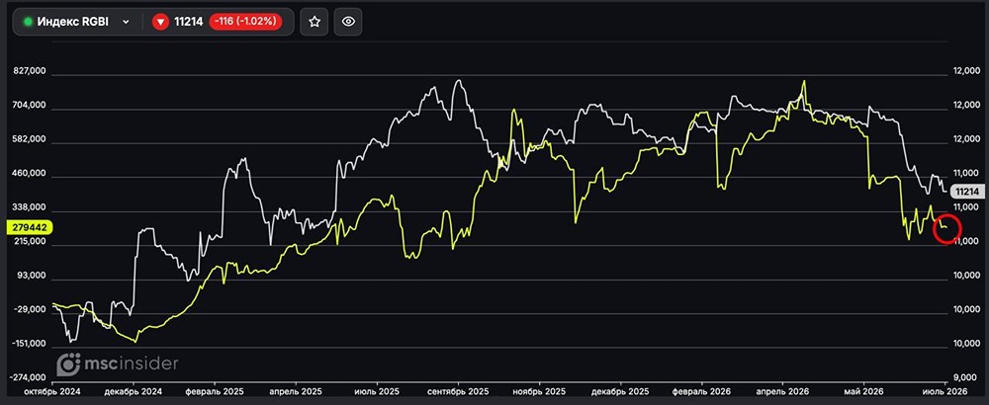Click the green status dot beside Индекс RGBI
The height and width of the screenshot is (405, 989).
point(28,22)
